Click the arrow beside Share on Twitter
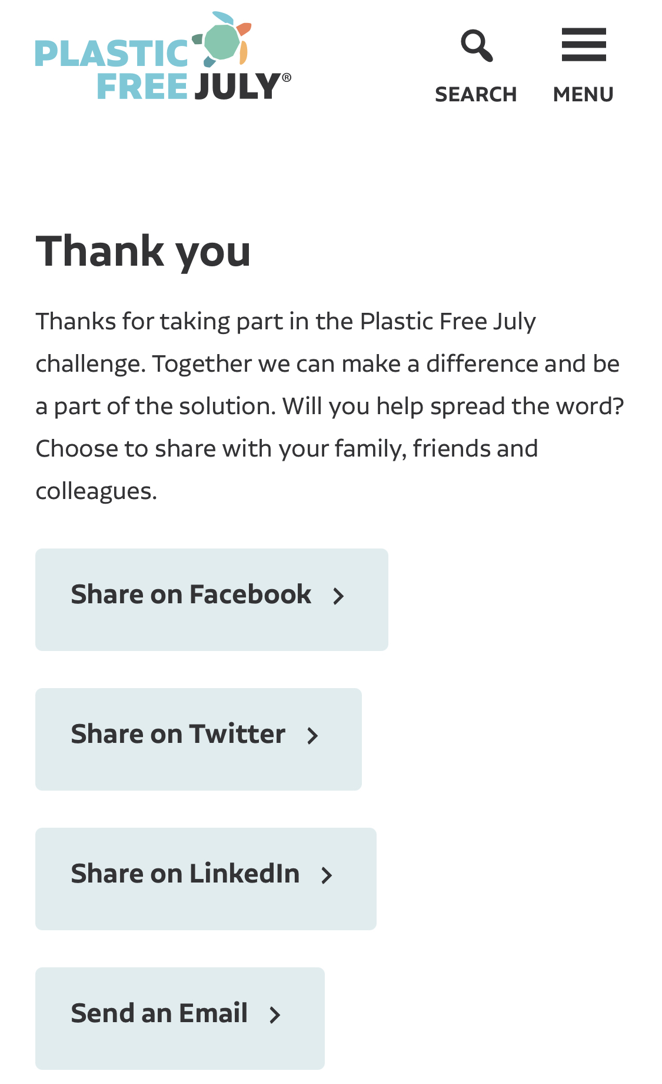This screenshot has height=1084, width=662. click(312, 736)
